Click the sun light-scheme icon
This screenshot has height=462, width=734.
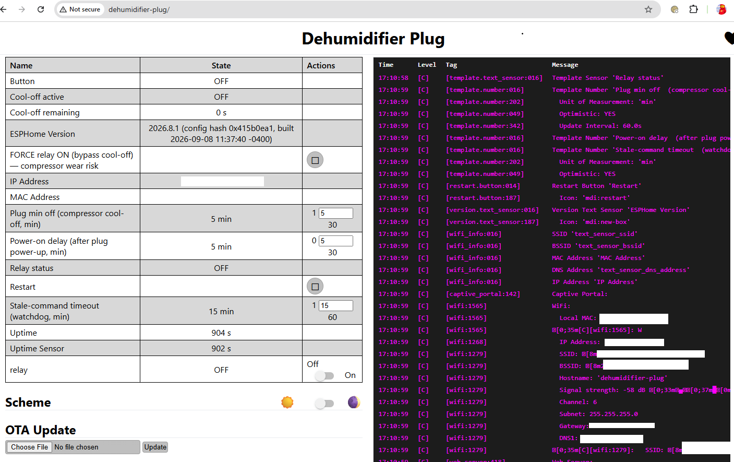287,402
